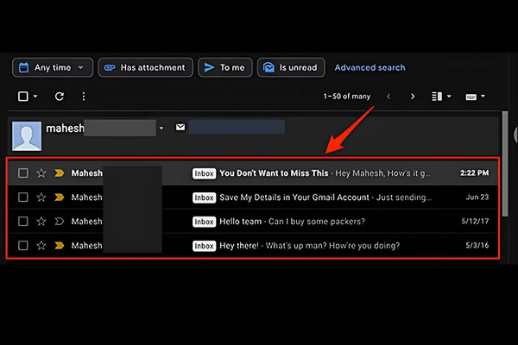Click the mahesh contact name heading
This screenshot has width=518, height=345.
click(x=65, y=129)
